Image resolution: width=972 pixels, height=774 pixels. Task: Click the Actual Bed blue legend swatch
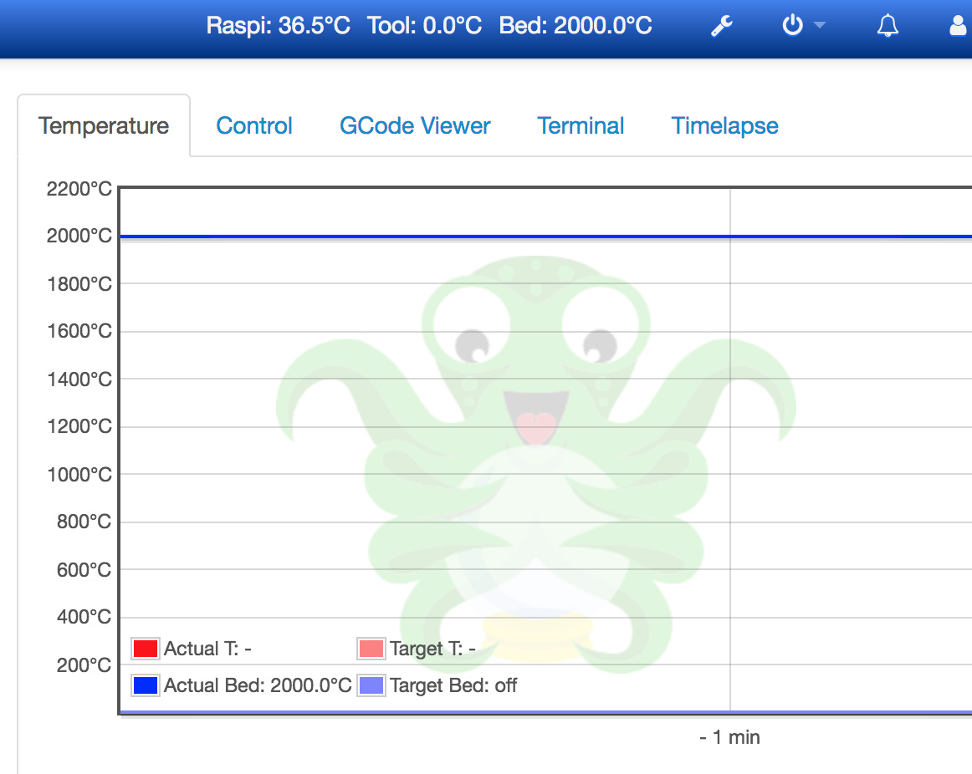pos(146,685)
